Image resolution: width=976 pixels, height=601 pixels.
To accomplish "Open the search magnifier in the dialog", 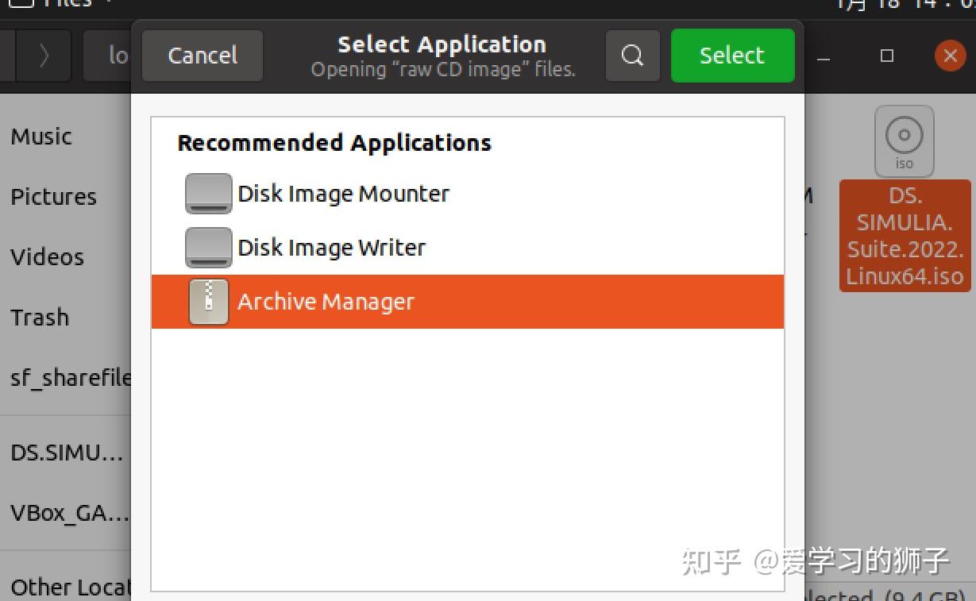I will point(631,56).
